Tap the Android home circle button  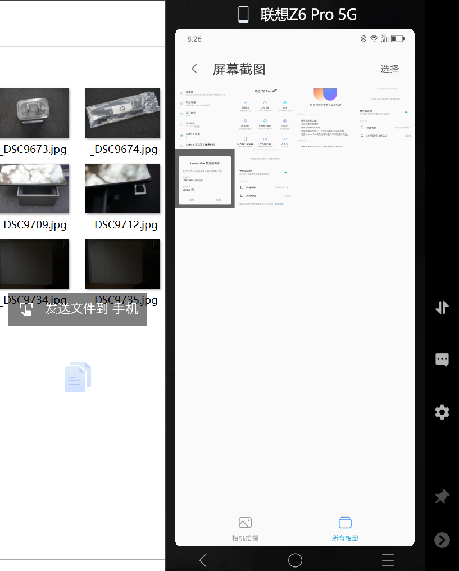(x=295, y=560)
